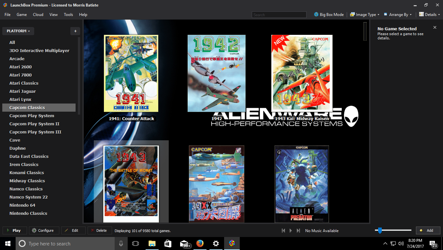Select Atari Jaguar platform
Screen dimensions: 443x250
click(x=39, y=91)
